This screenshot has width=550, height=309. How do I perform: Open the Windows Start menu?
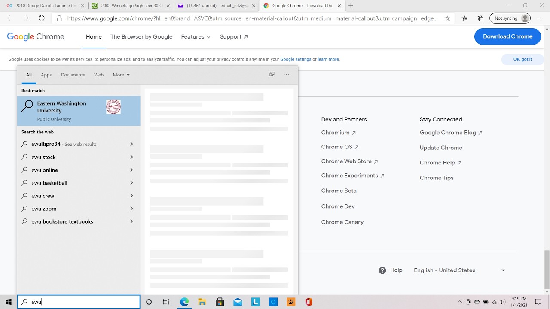[8, 302]
